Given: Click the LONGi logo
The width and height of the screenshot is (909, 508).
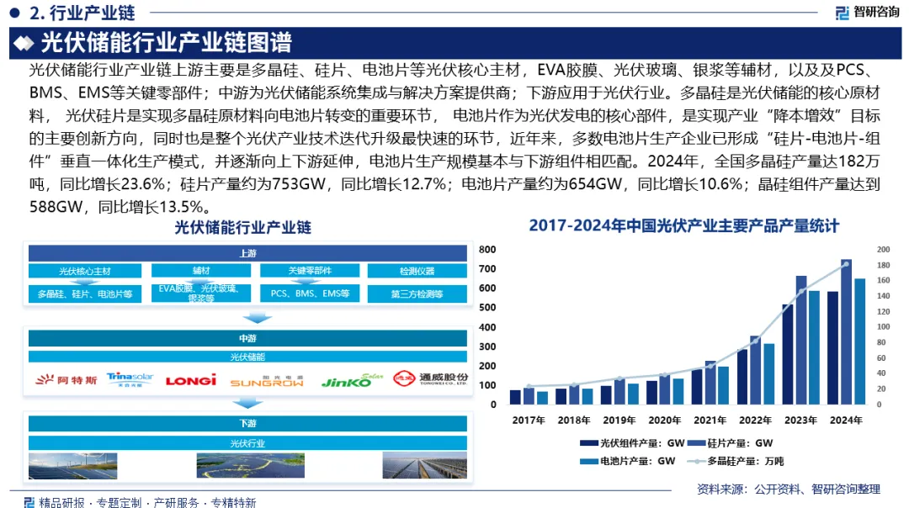Looking at the screenshot, I should coord(191,380).
